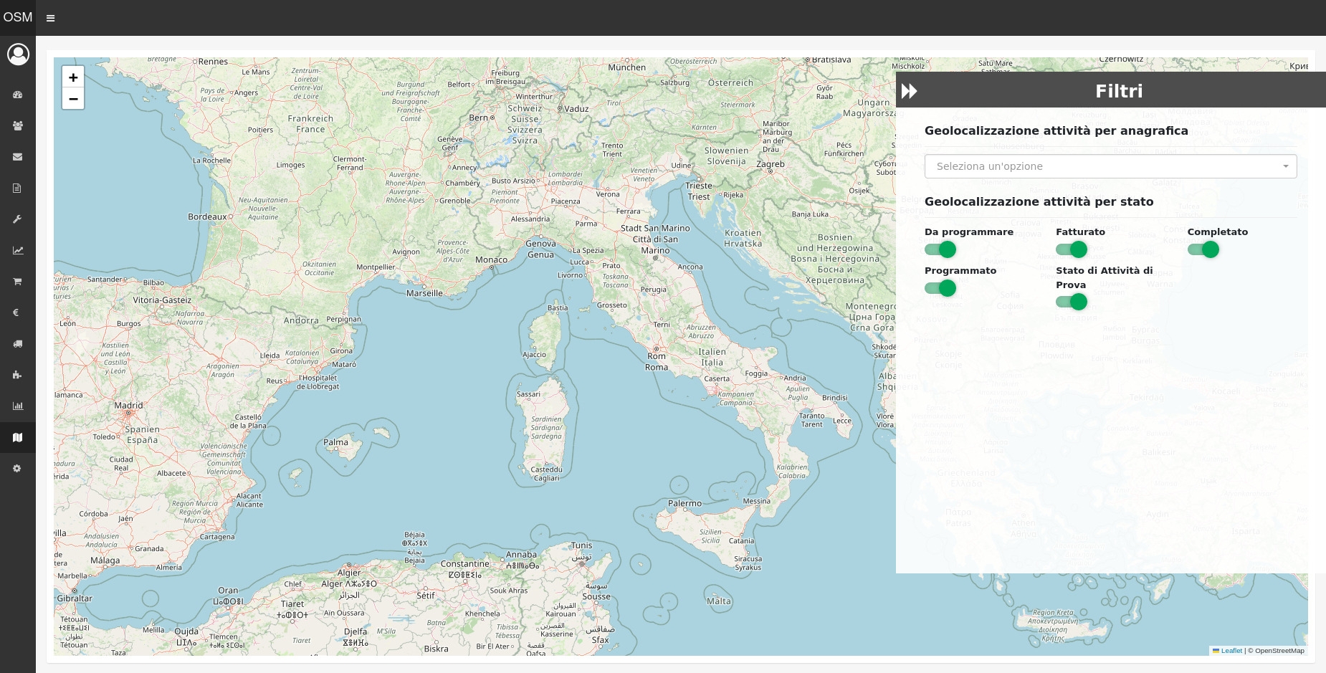Viewport: 1326px width, 673px height.
Task: Zoom in on the map
Action: pyautogui.click(x=73, y=77)
